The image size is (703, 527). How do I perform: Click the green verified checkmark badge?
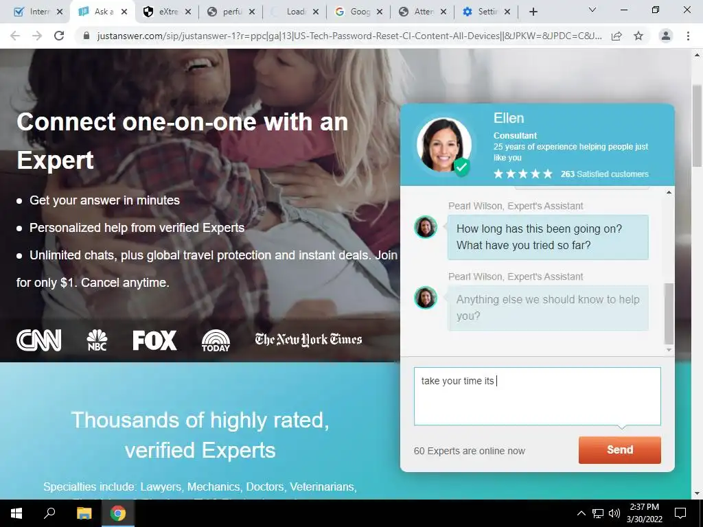pos(462,167)
